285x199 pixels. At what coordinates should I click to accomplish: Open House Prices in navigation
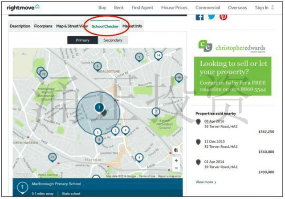click(174, 8)
